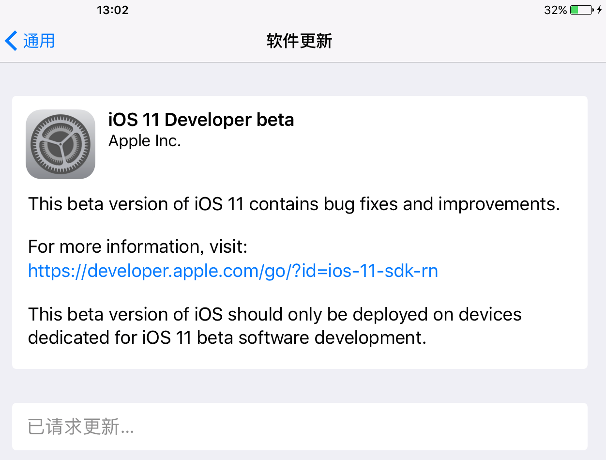Viewport: 606px width, 460px height.
Task: Tap the For more information, visit: text
Action: click(x=138, y=247)
